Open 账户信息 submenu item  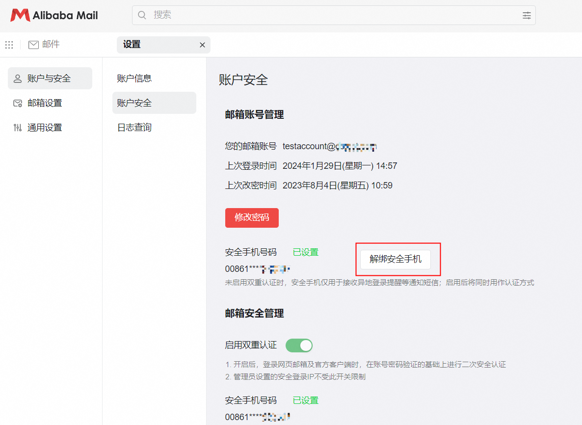point(134,79)
